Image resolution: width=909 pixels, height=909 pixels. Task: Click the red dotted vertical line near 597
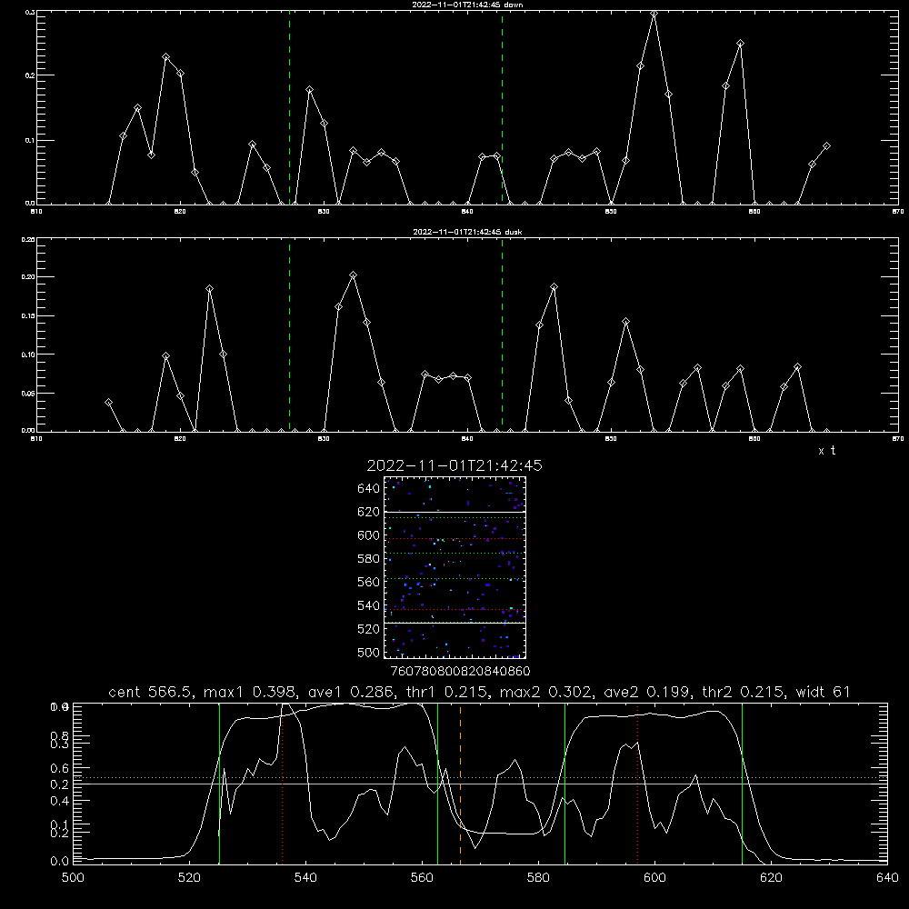click(638, 784)
